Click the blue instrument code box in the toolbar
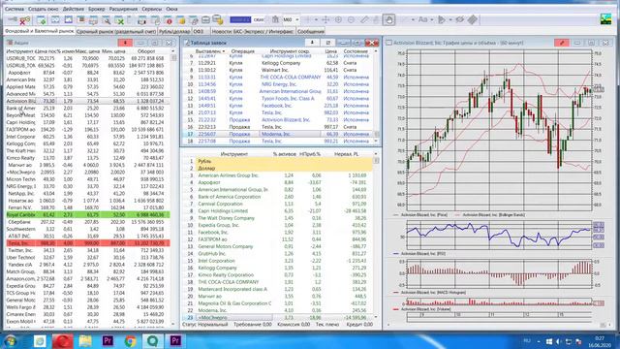 click(x=240, y=19)
